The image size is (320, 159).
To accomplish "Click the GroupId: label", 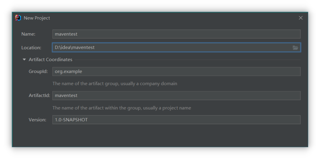I will (38, 72).
